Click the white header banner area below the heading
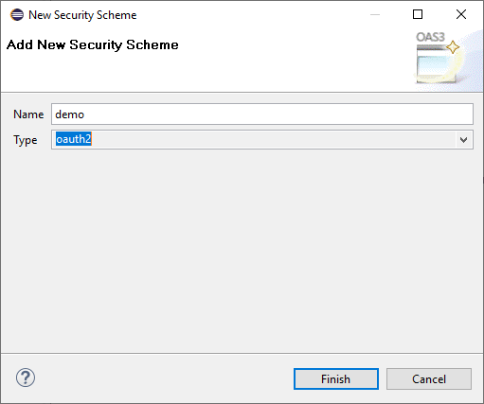This screenshot has width=484, height=404. (x=206, y=73)
